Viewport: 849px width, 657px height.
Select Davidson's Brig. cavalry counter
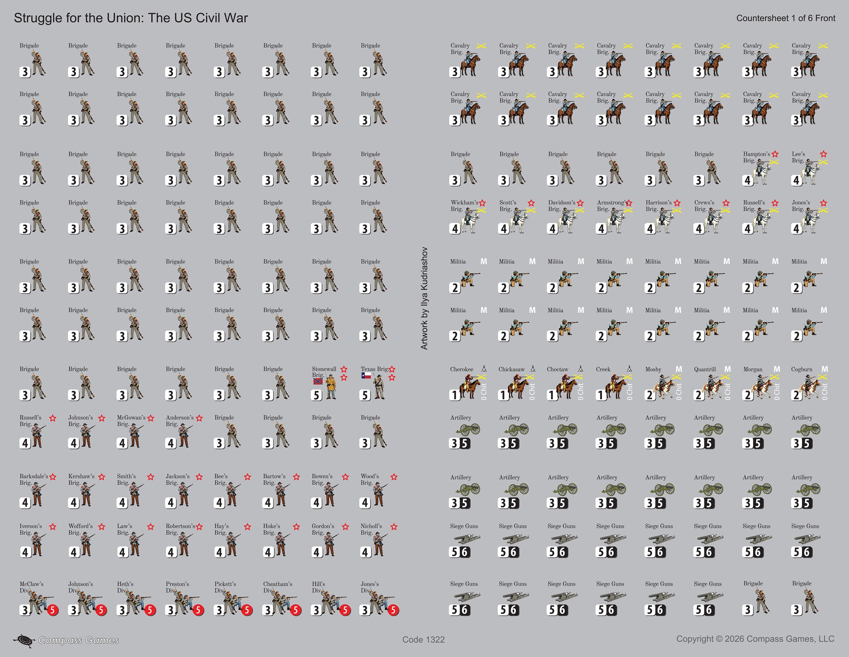point(566,217)
